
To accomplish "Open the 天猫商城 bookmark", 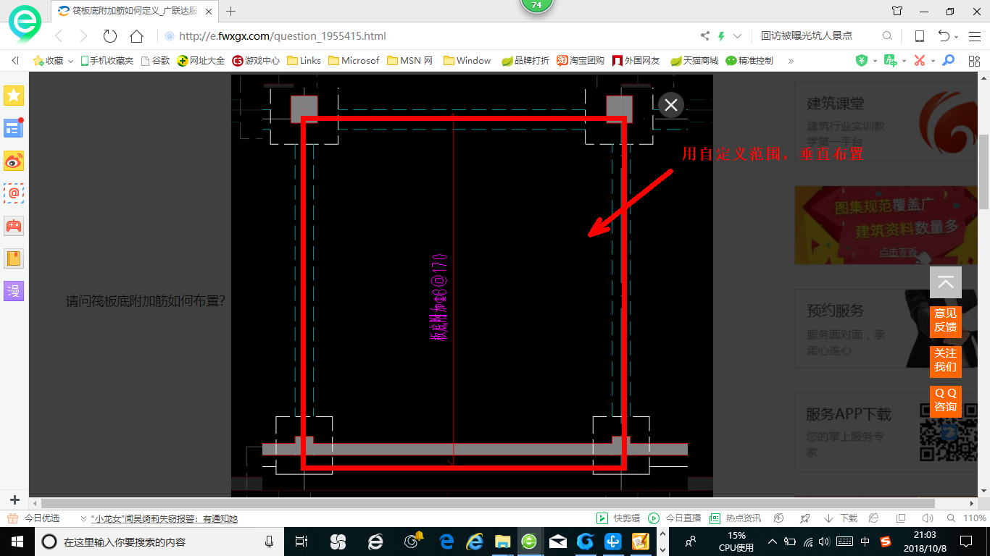I will (694, 61).
